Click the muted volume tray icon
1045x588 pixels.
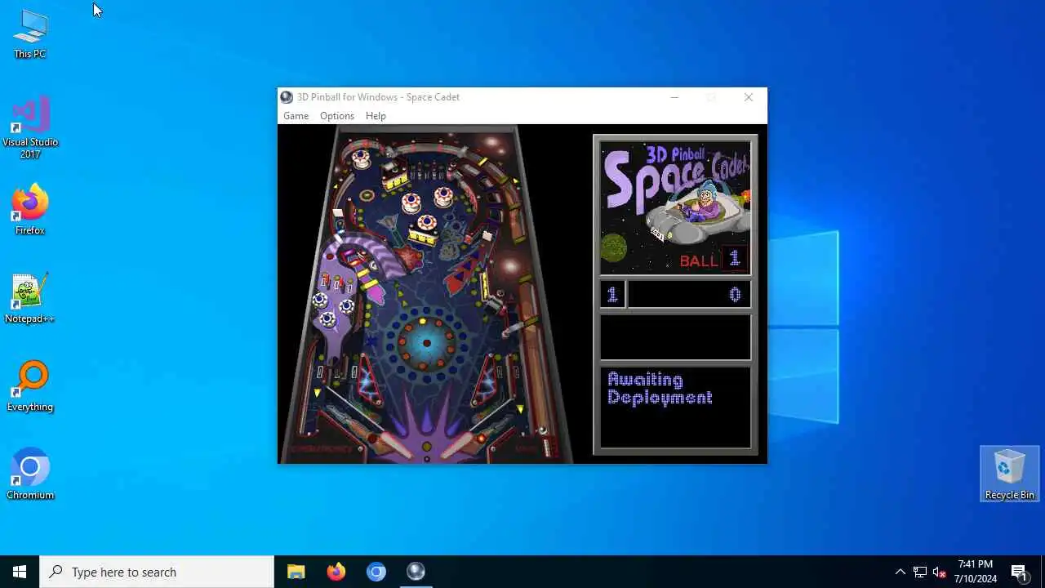click(940, 572)
